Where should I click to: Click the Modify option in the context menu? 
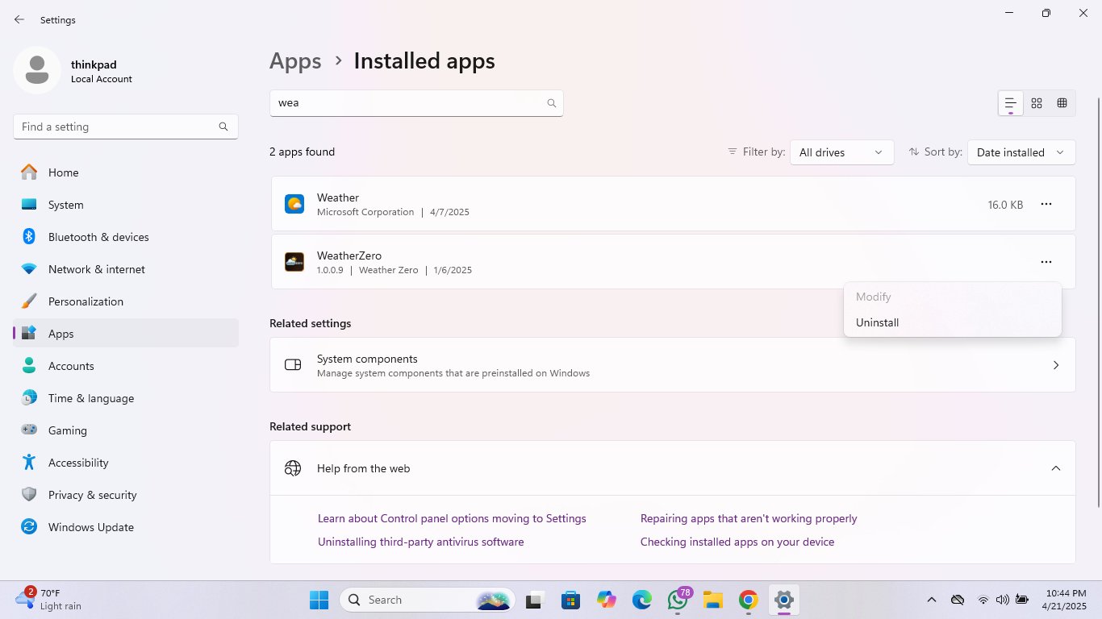(x=953, y=297)
